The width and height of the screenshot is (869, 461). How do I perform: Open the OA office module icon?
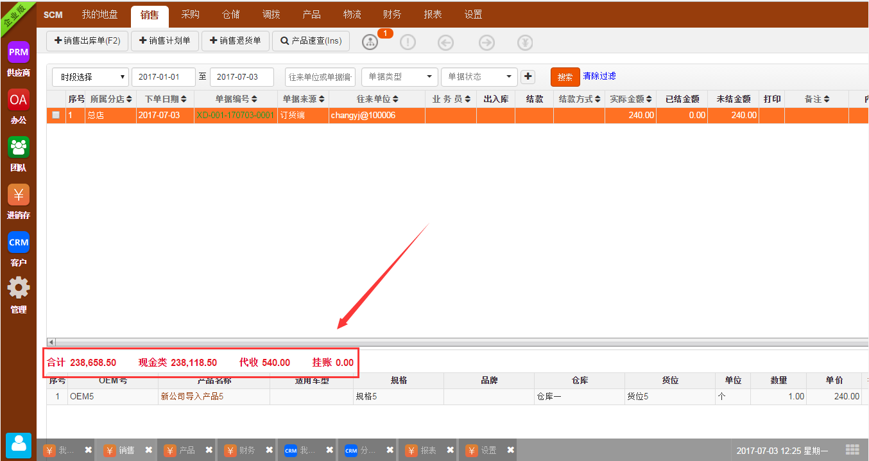pos(19,100)
